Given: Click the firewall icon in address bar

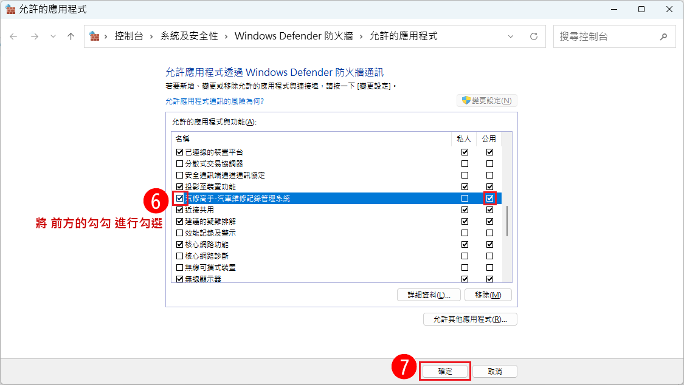Looking at the screenshot, I should point(95,36).
